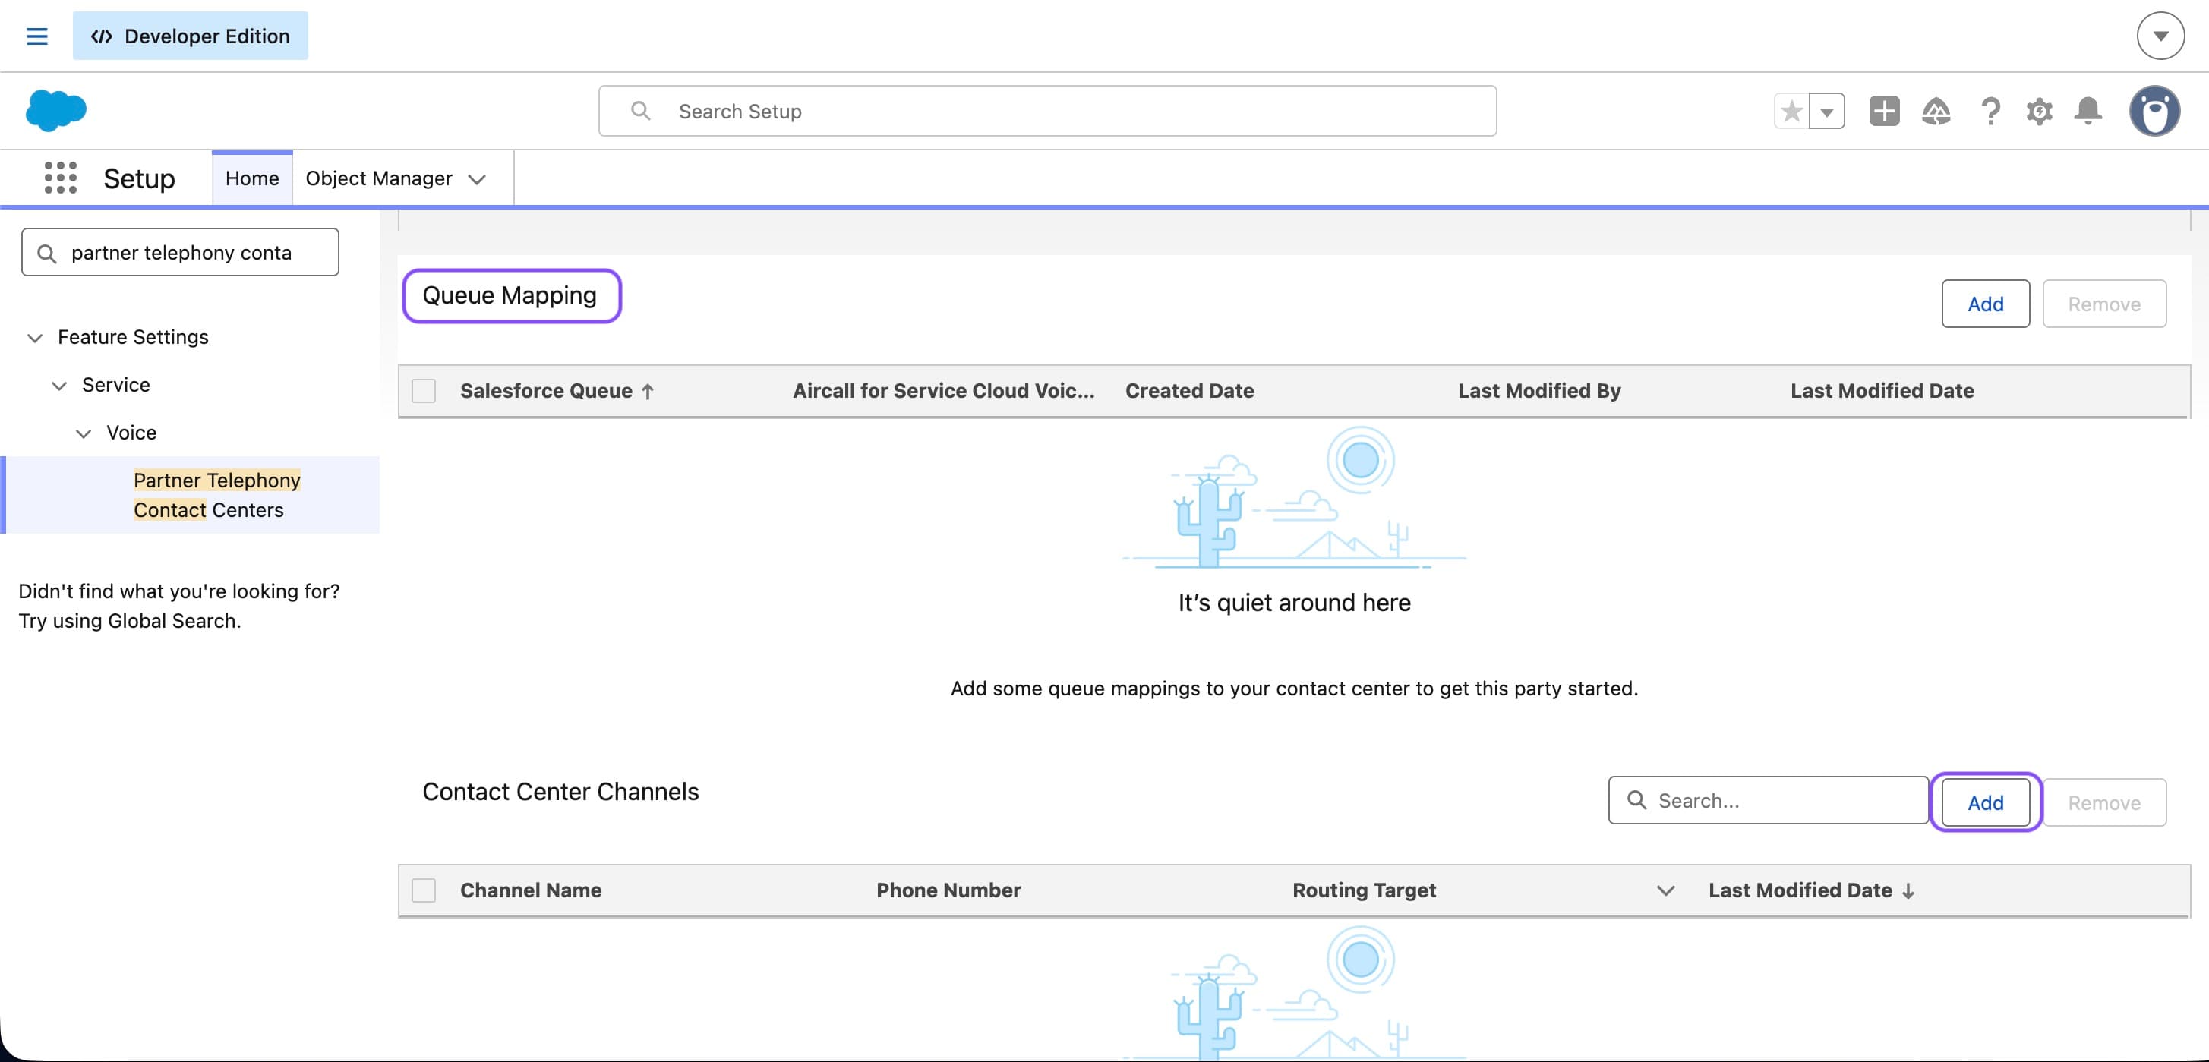Click Remove in Queue Mapping section
Viewport: 2209px width, 1062px height.
[2103, 304]
